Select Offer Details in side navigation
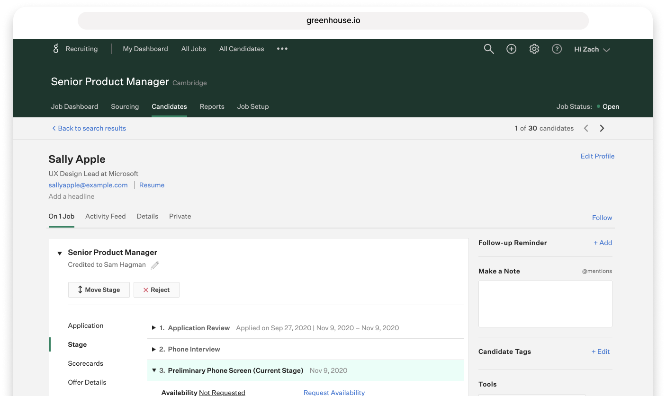The width and height of the screenshot is (666, 396). pos(87,382)
